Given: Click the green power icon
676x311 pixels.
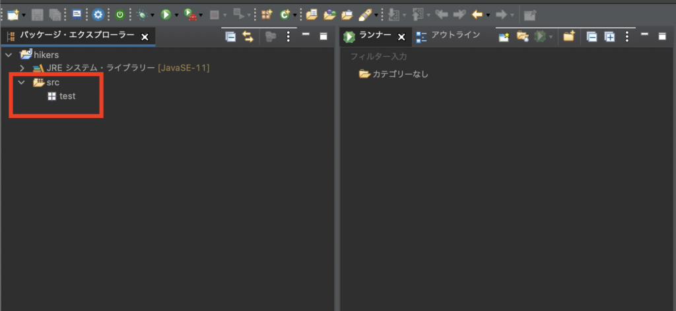Looking at the screenshot, I should 120,15.
